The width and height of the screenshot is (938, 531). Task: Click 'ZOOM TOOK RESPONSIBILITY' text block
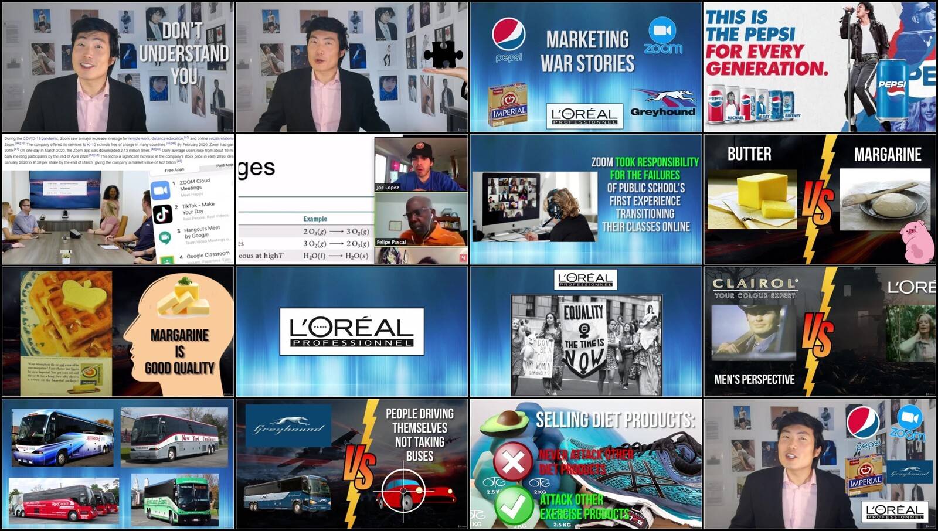coord(645,194)
